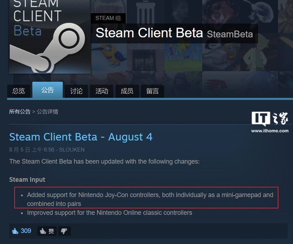
Task: Click the Nintendo Online classic controllers bullet
Action: tap(109, 213)
